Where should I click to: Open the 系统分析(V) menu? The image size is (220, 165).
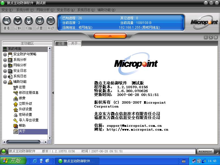25,10
